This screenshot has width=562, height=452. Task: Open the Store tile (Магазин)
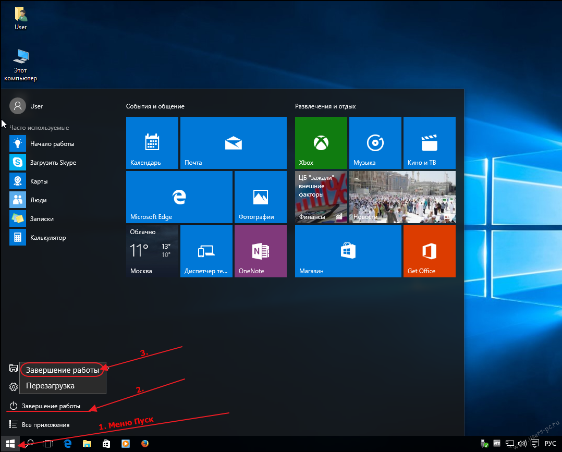point(348,251)
